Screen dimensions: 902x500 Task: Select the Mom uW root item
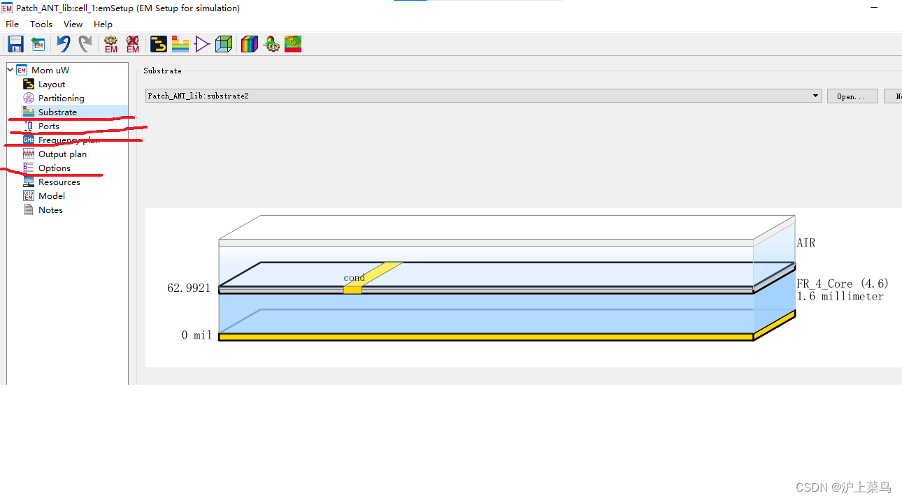(x=50, y=70)
